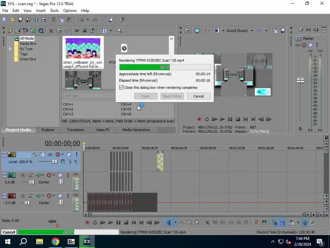Click the Stop button in the timeline transport
This screenshot has height=248, width=330.
(126, 222)
